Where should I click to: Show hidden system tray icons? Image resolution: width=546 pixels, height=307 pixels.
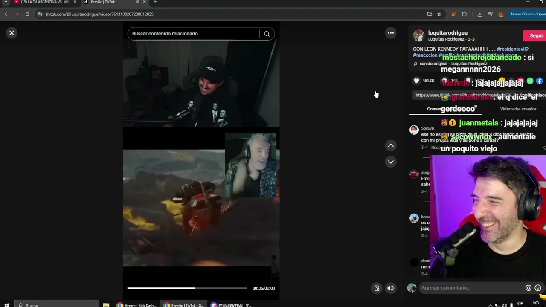pos(491,305)
